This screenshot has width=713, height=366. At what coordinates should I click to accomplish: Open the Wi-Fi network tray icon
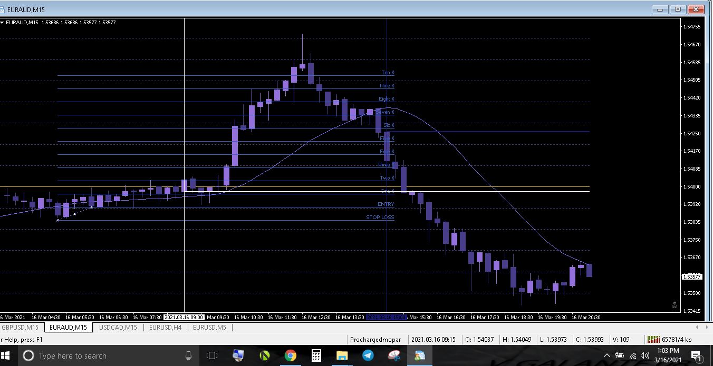632,356
